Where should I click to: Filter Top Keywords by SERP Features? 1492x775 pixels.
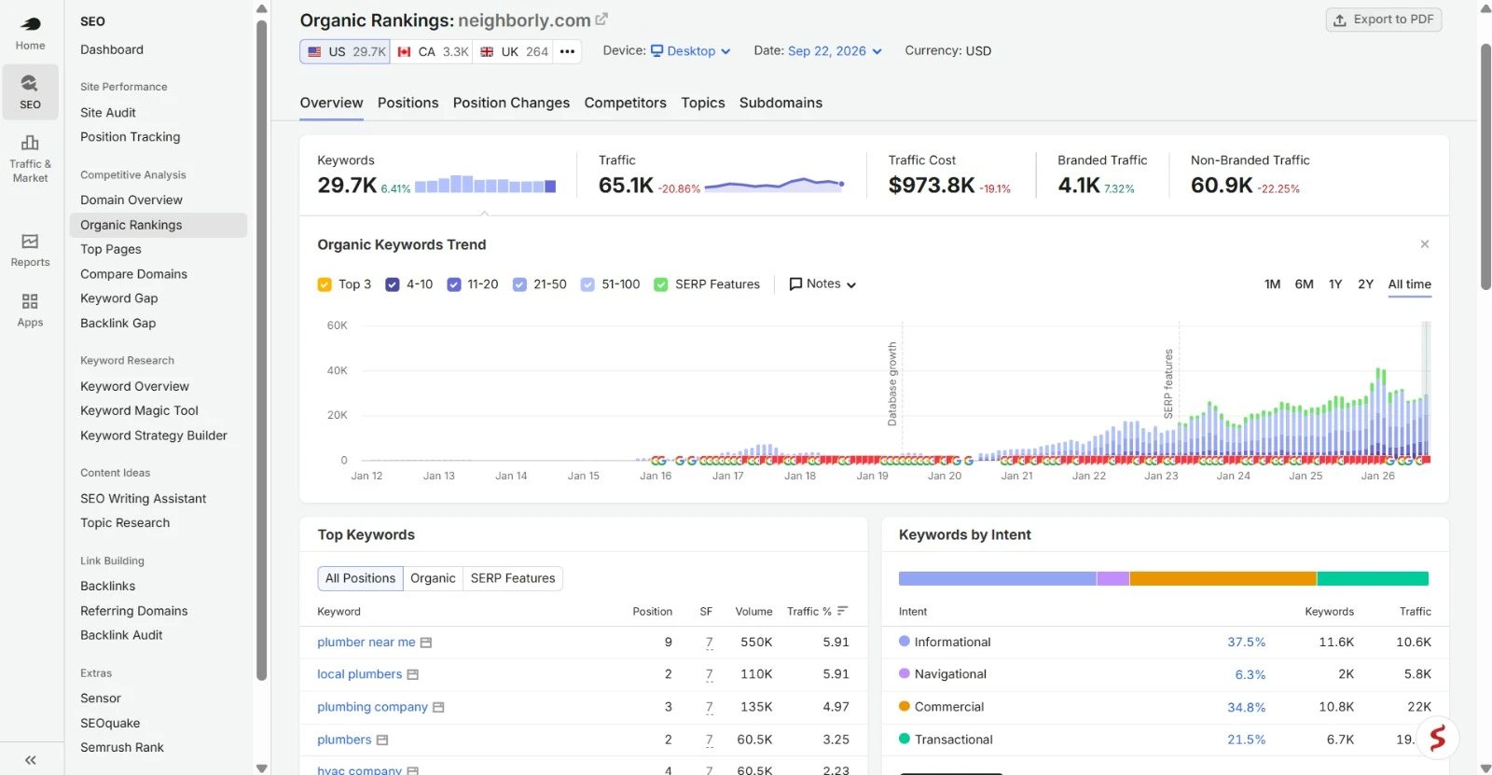click(513, 578)
